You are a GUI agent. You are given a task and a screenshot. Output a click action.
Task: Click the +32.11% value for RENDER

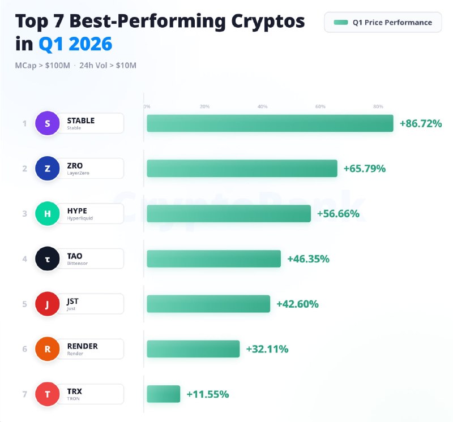267,349
